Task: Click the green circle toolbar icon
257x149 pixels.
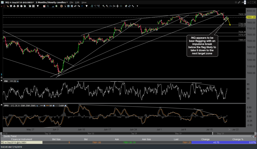Action: pos(56,6)
